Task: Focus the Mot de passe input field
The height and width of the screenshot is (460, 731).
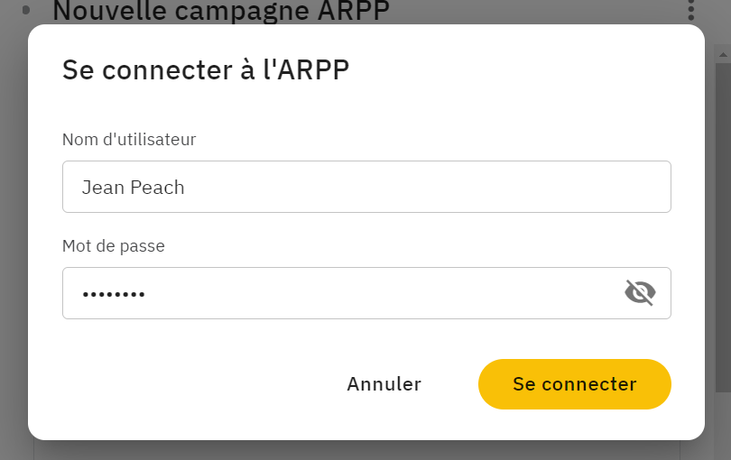Action: pos(366,293)
